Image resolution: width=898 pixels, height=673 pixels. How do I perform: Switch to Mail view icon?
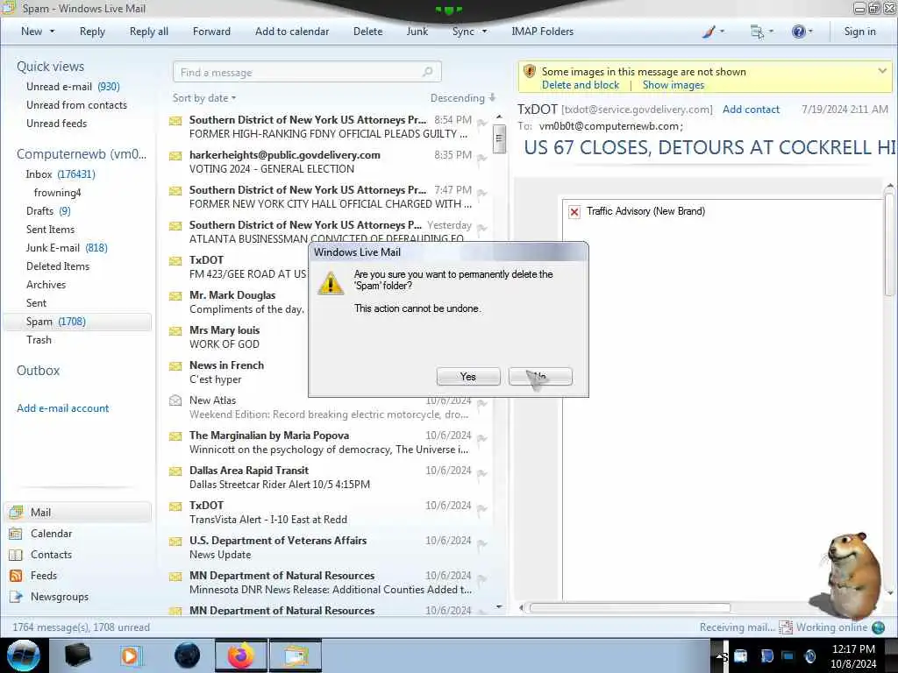tap(16, 512)
